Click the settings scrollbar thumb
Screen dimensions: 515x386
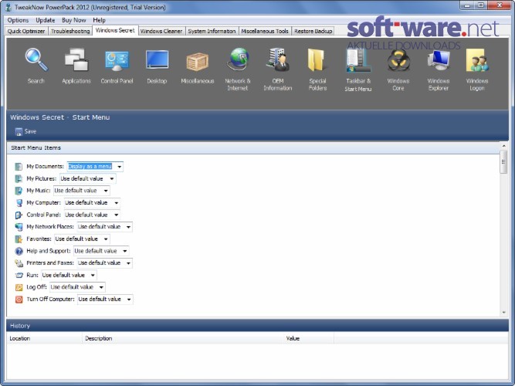coord(503,161)
